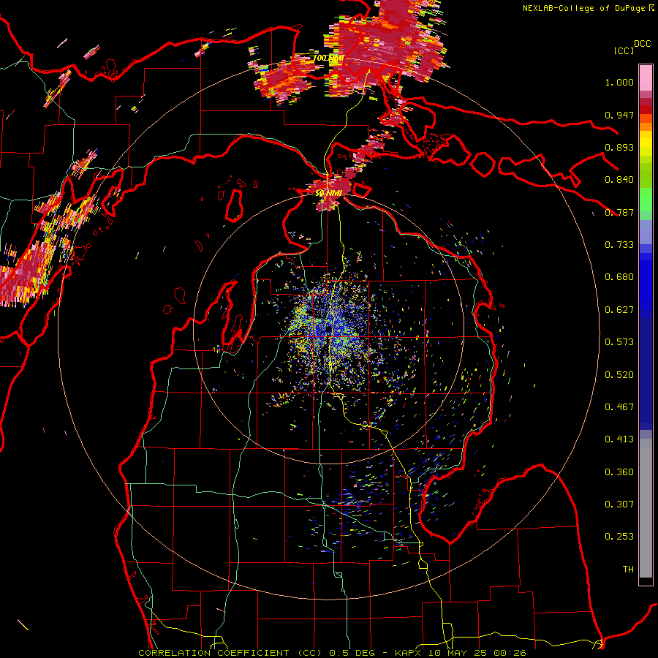
Task: Click the KAPX station identifier in caption
Action: 408,653
